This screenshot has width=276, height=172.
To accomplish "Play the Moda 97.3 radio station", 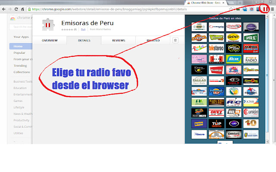I will coord(251,48).
